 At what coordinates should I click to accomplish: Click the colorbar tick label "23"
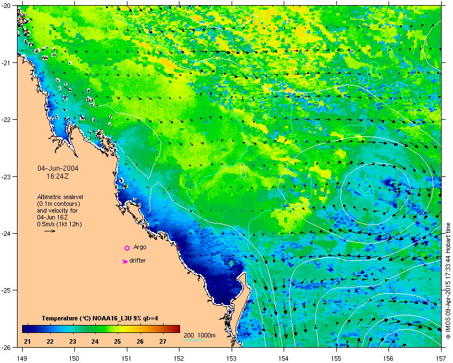[x=72, y=341]
